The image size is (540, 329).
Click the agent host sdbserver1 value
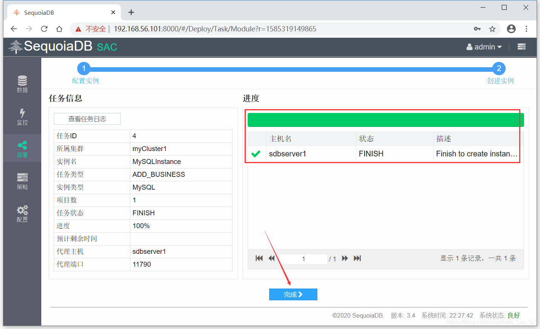point(149,252)
